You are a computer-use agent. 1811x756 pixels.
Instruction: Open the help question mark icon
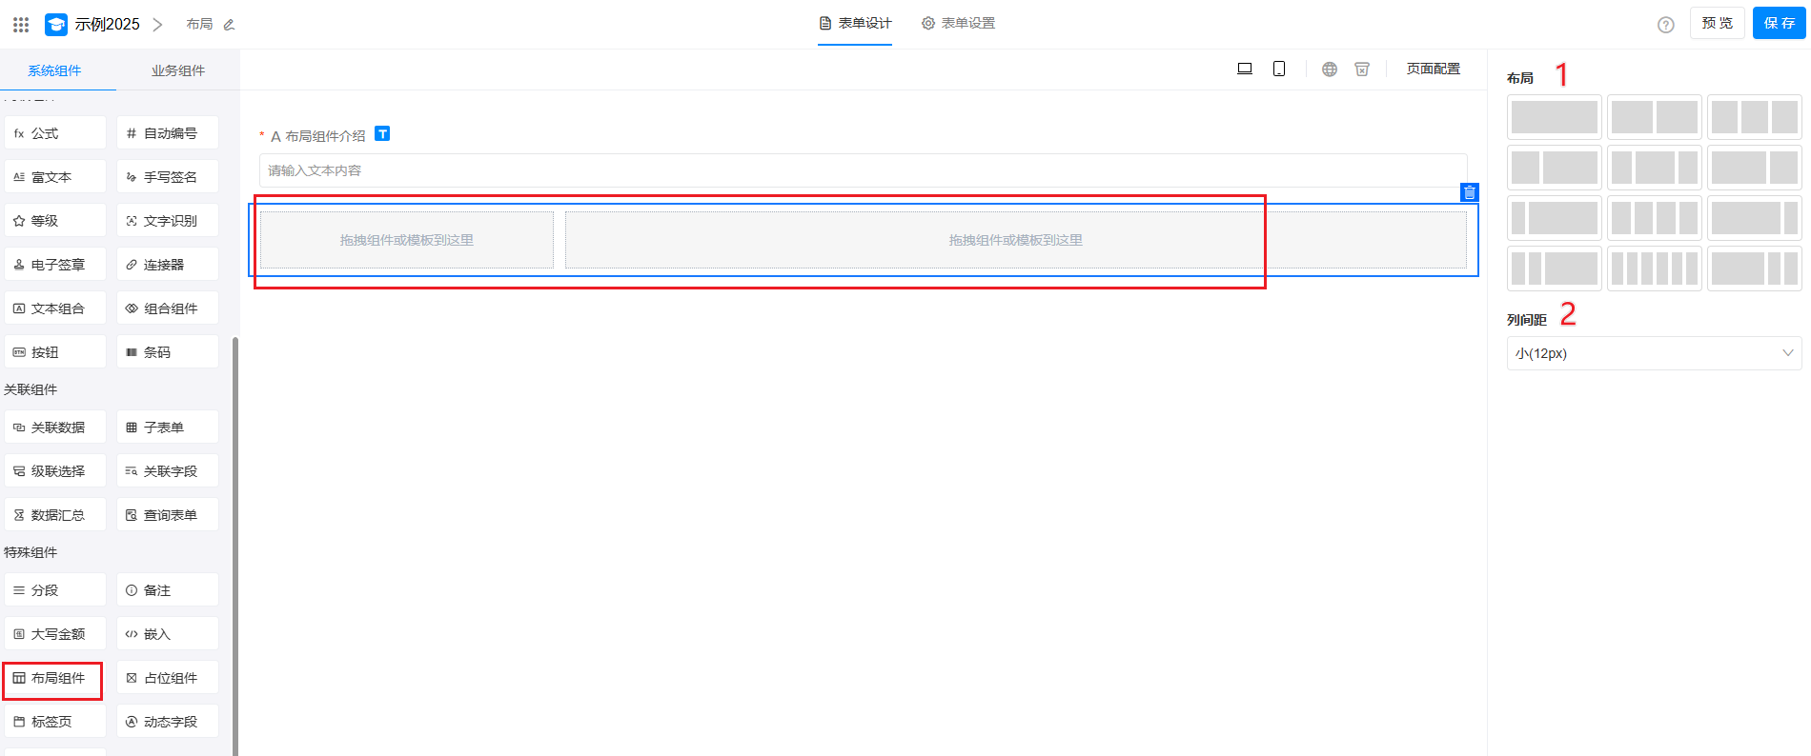click(x=1666, y=25)
